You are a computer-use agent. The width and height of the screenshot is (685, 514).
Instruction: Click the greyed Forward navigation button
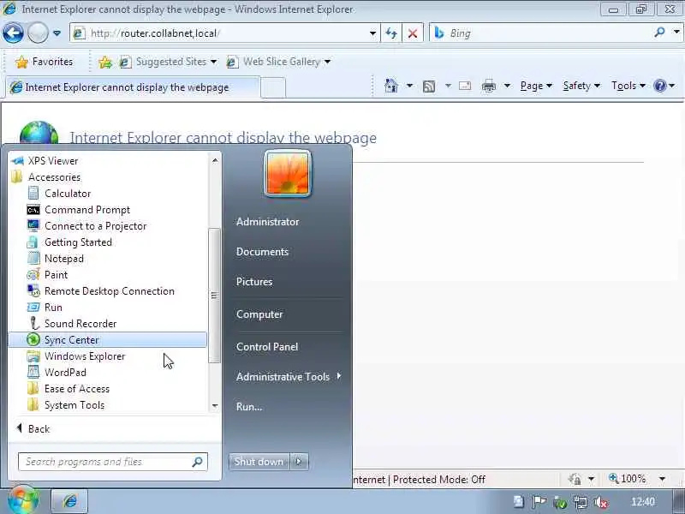(x=38, y=33)
